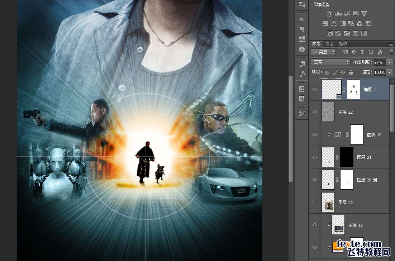Switch to the 路径 tab
The height and width of the screenshot is (261, 395).
(343, 44)
